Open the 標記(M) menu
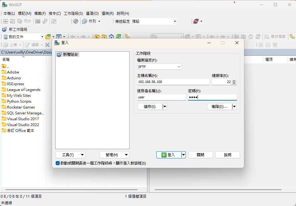Screen dimensions: 296x206 click(25, 14)
